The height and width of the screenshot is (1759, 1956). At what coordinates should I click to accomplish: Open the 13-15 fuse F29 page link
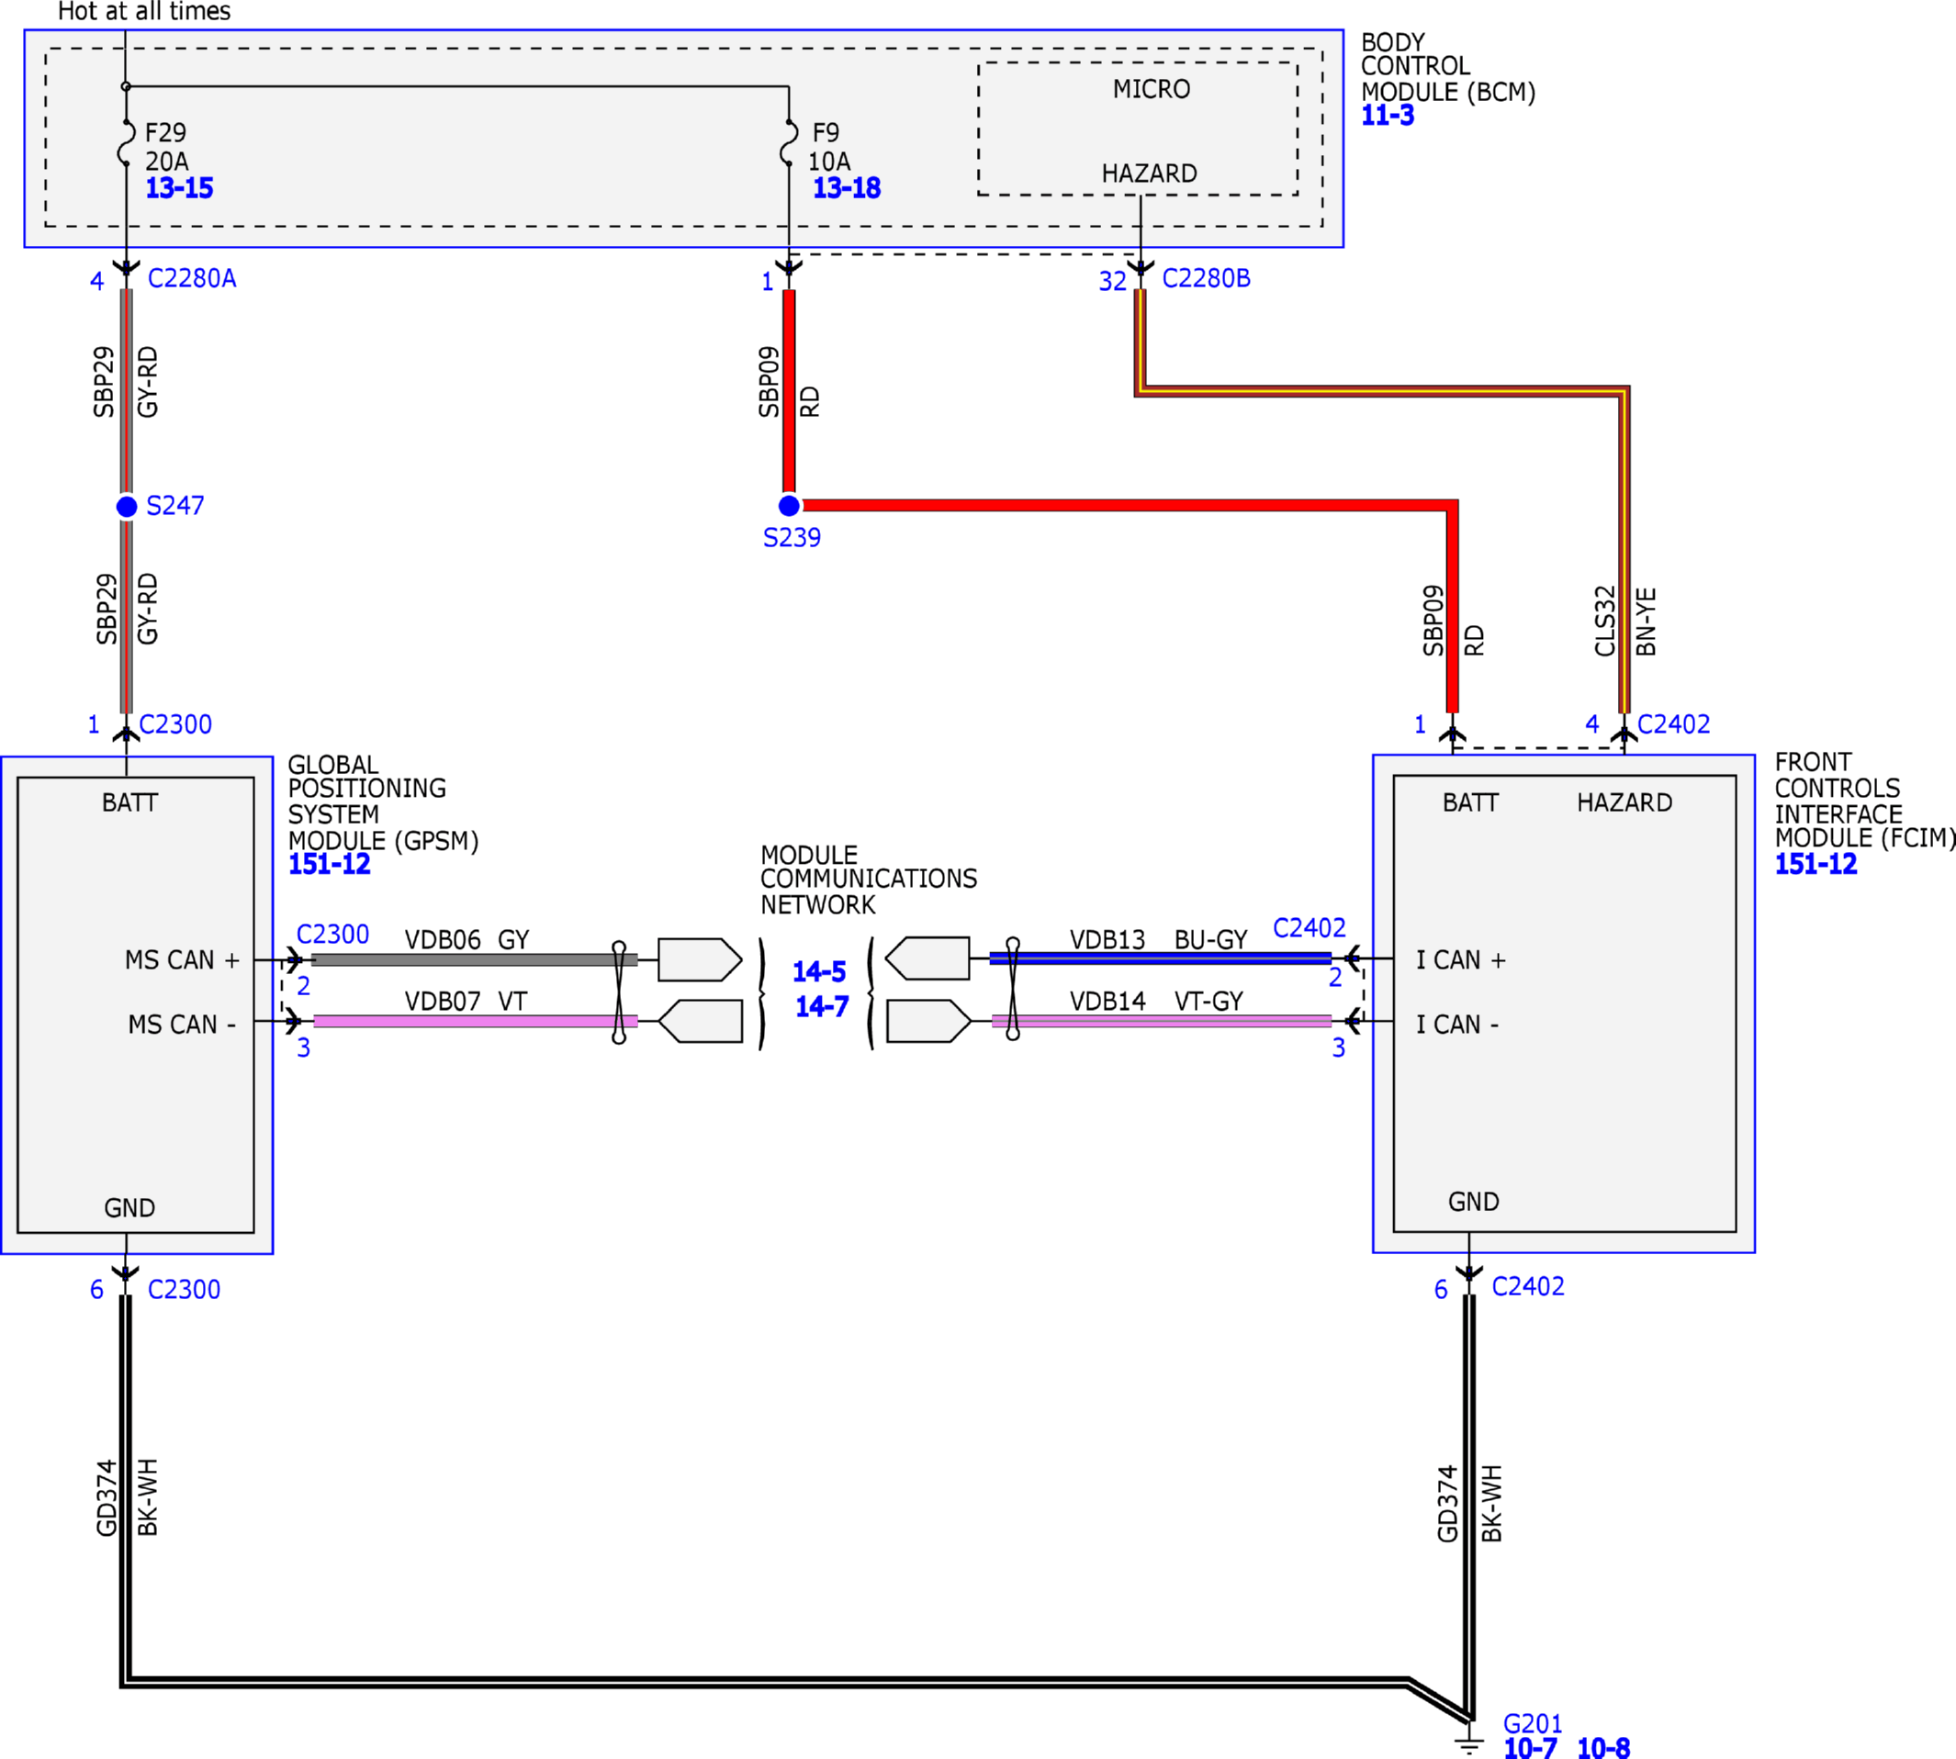click(179, 187)
